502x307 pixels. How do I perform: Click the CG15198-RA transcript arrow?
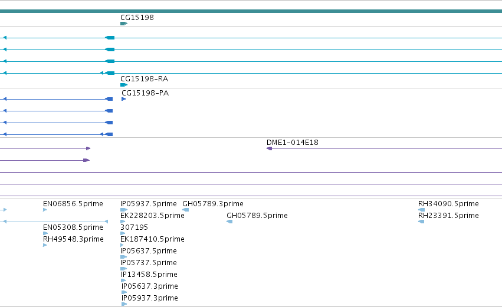pyautogui.click(x=124, y=85)
